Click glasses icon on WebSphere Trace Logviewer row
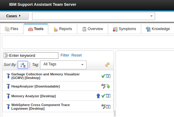The image size is (174, 117). pyautogui.click(x=103, y=107)
